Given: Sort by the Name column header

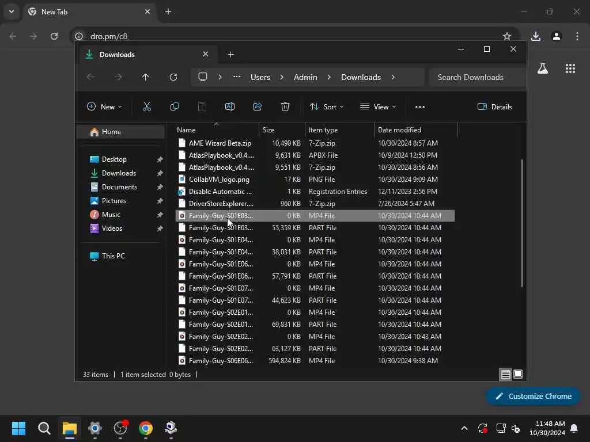Looking at the screenshot, I should 217,129.
